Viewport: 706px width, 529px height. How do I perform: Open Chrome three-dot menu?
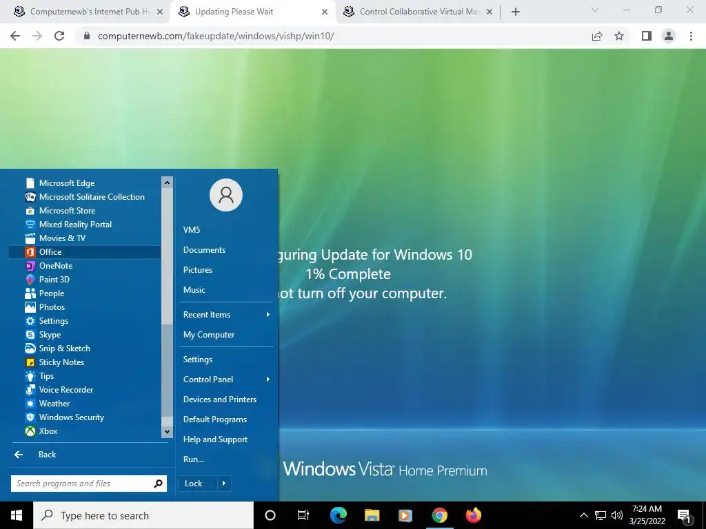(x=691, y=36)
